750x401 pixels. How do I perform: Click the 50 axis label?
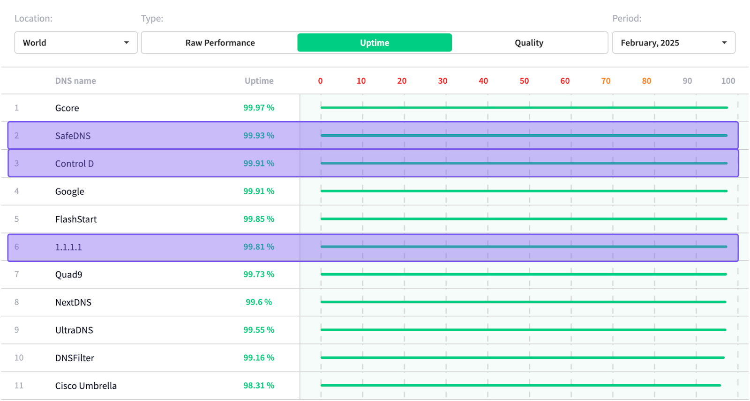524,80
